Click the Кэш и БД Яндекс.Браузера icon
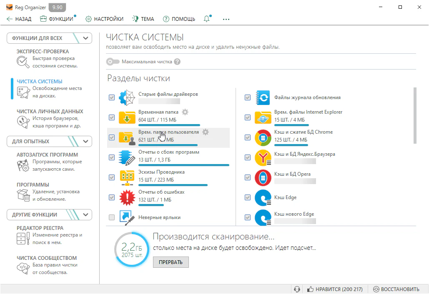 (x=263, y=157)
